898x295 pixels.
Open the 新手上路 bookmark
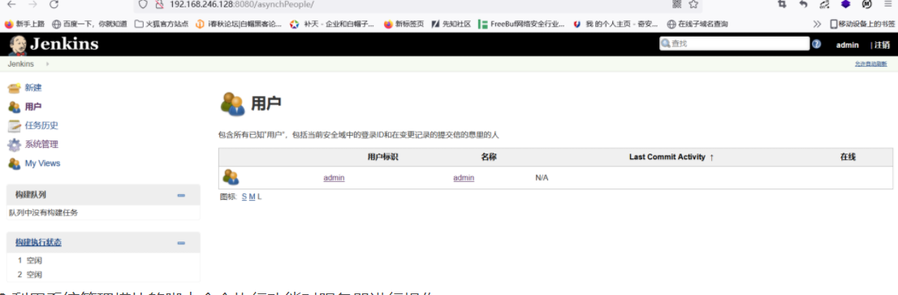pyautogui.click(x=24, y=24)
